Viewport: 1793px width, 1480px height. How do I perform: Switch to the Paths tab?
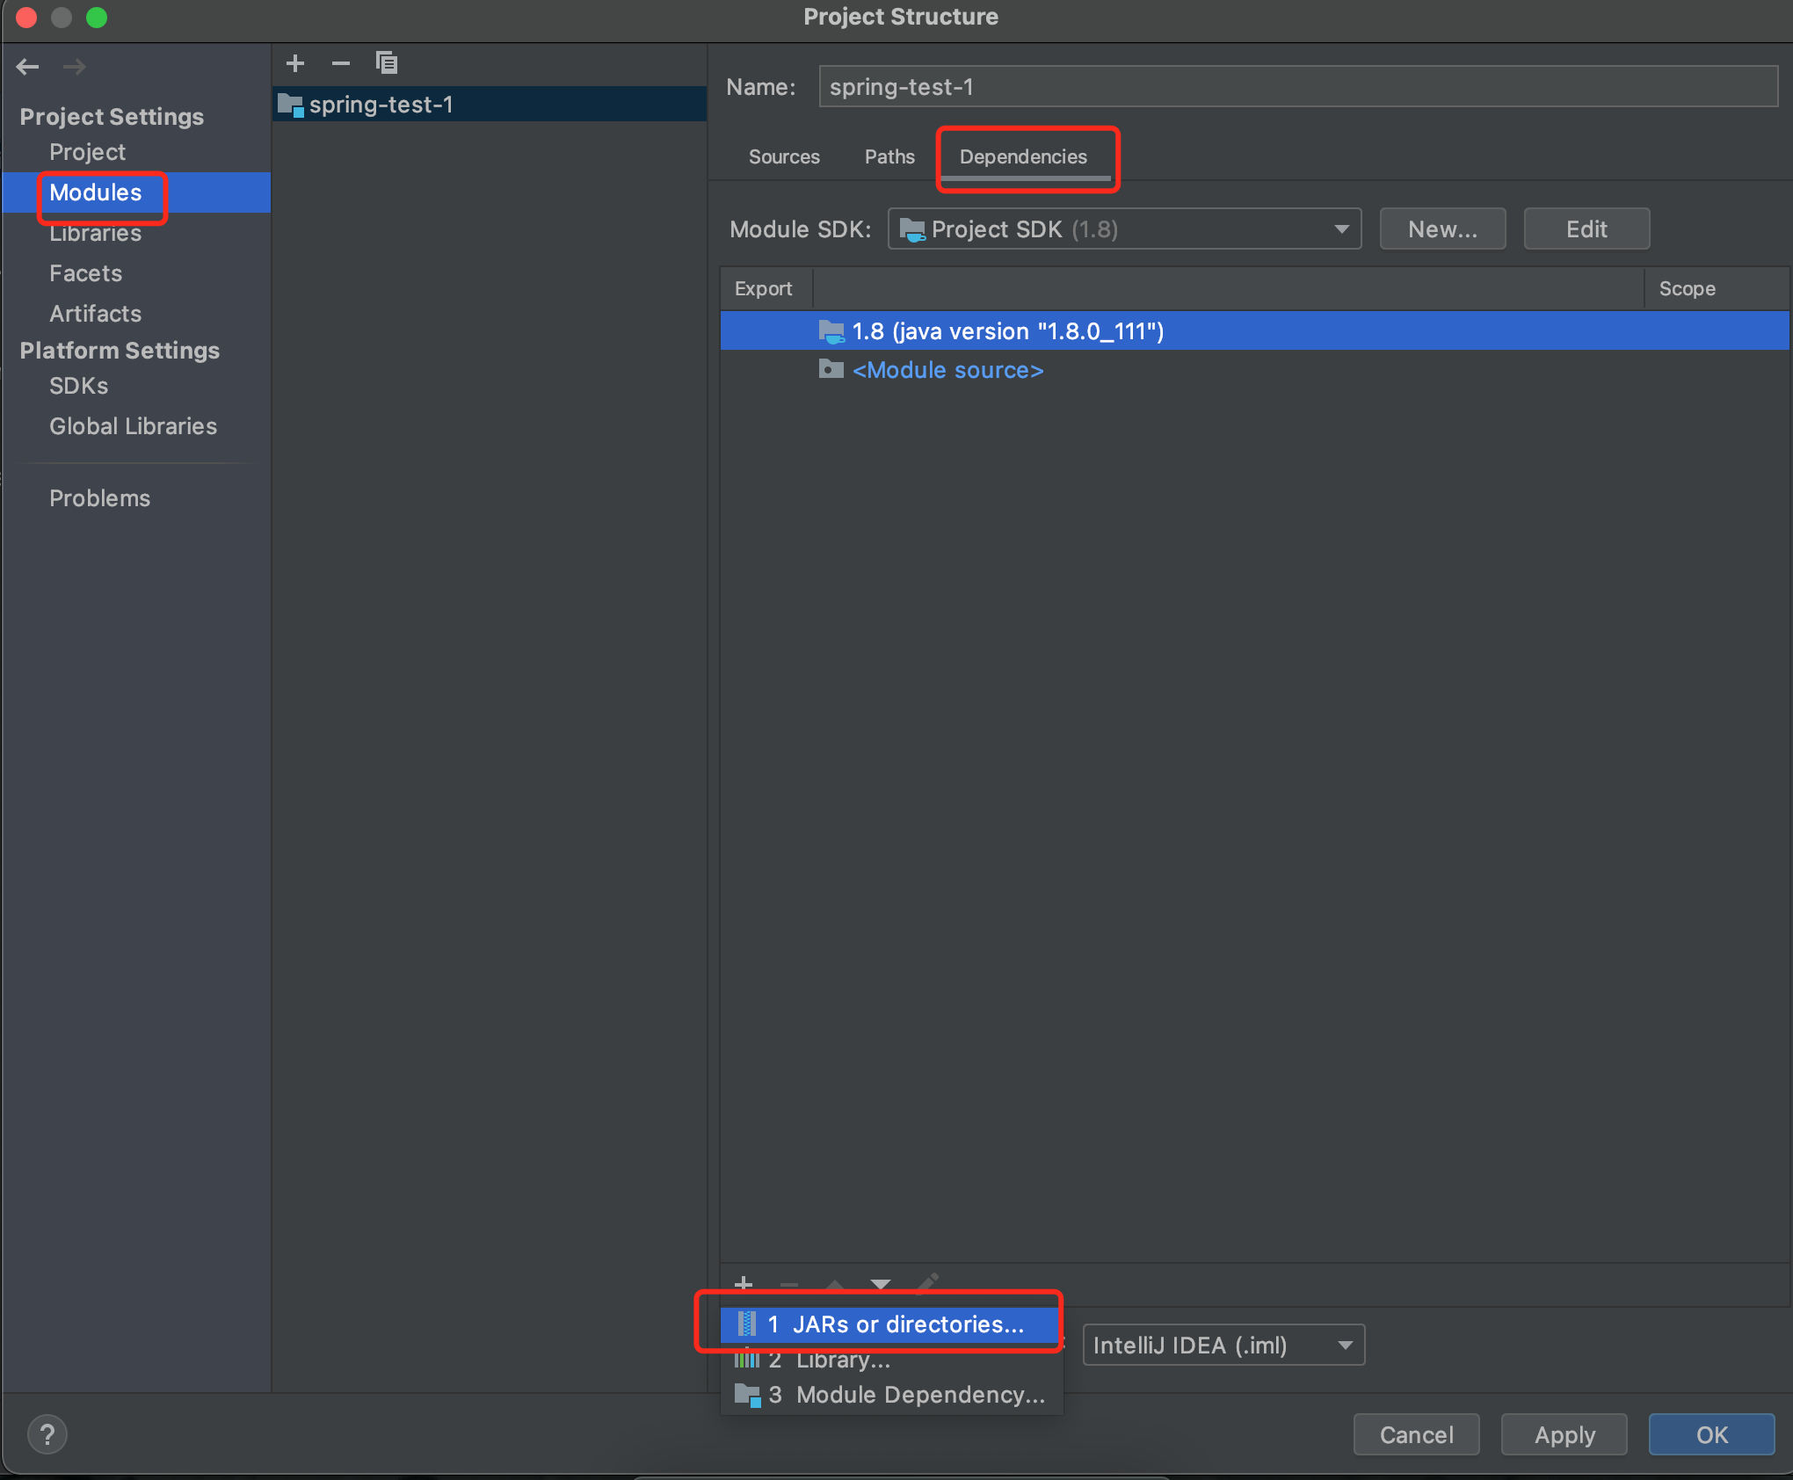pyautogui.click(x=889, y=156)
